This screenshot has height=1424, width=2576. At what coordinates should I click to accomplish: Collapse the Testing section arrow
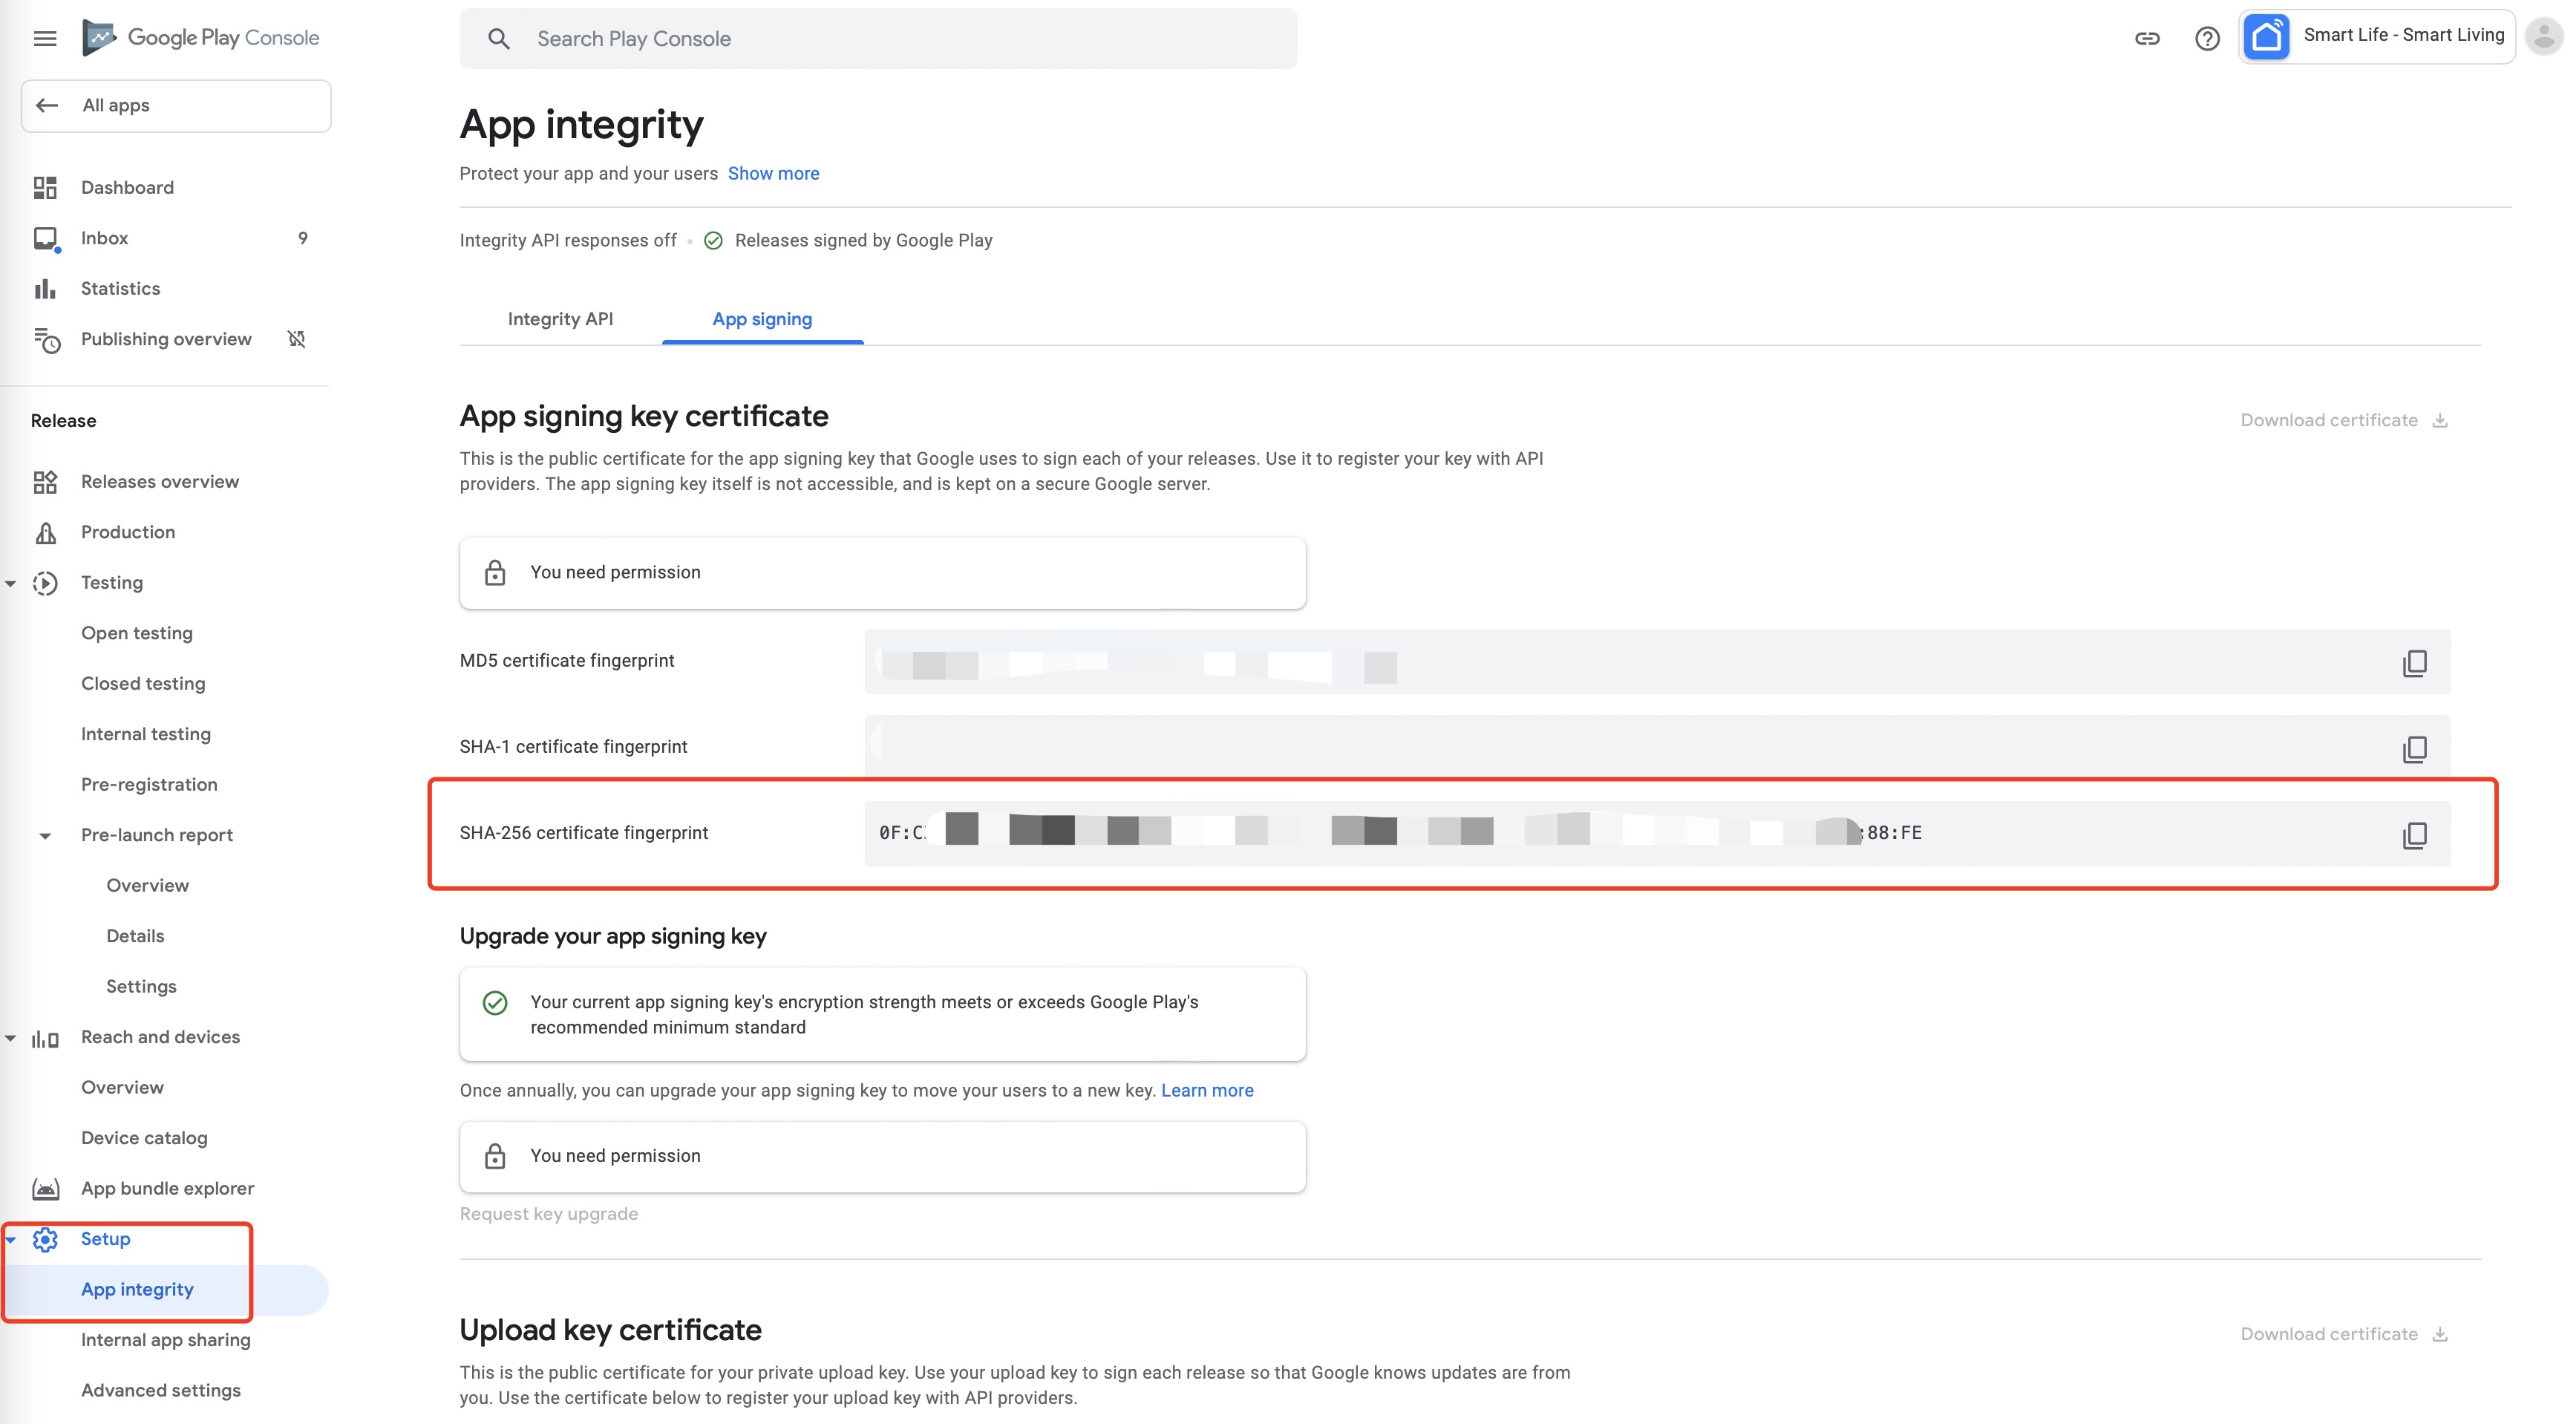point(11,583)
